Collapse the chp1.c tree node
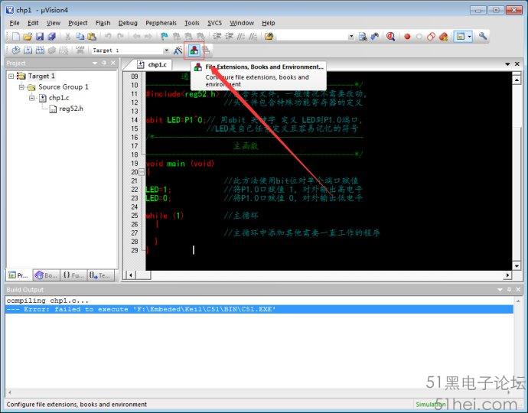This screenshot has height=413, width=528. point(32,98)
